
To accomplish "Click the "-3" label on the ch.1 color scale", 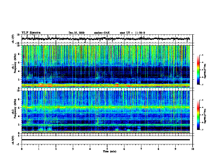I will click(x=202, y=55).
